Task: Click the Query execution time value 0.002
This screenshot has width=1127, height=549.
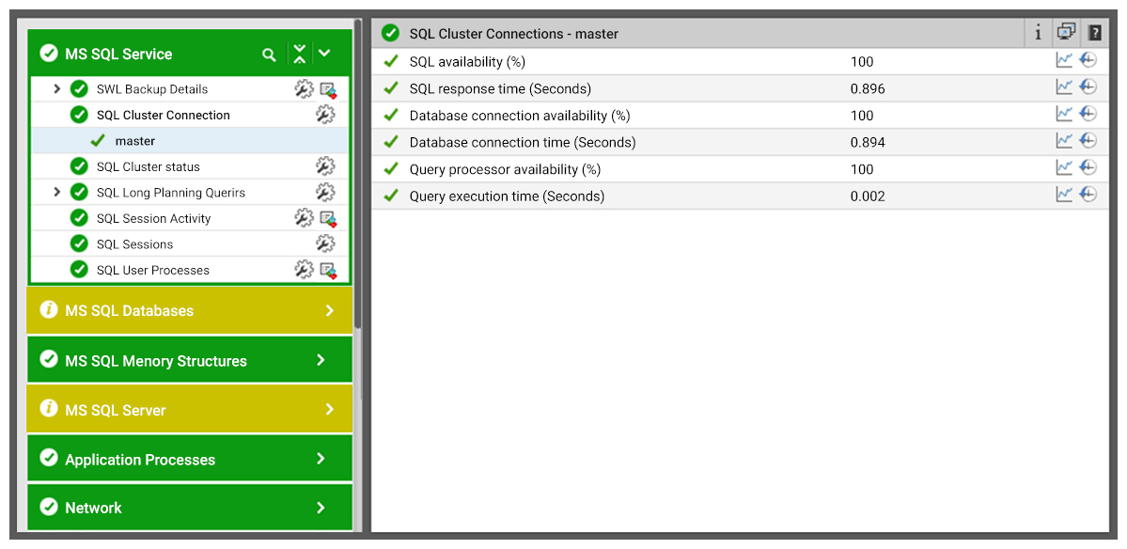Action: coord(868,196)
